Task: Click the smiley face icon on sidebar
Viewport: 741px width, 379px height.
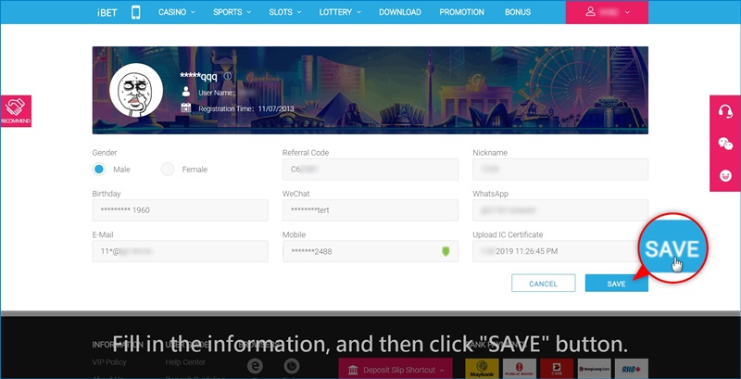Action: [x=725, y=175]
